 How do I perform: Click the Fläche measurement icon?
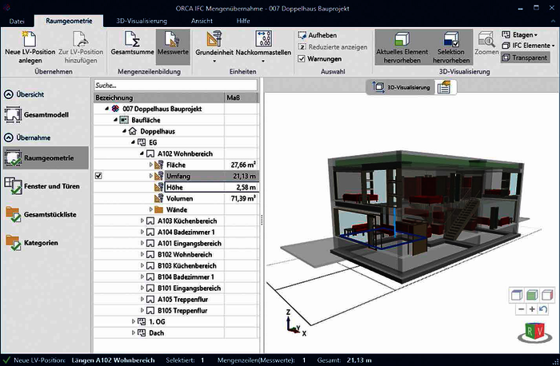(x=159, y=165)
